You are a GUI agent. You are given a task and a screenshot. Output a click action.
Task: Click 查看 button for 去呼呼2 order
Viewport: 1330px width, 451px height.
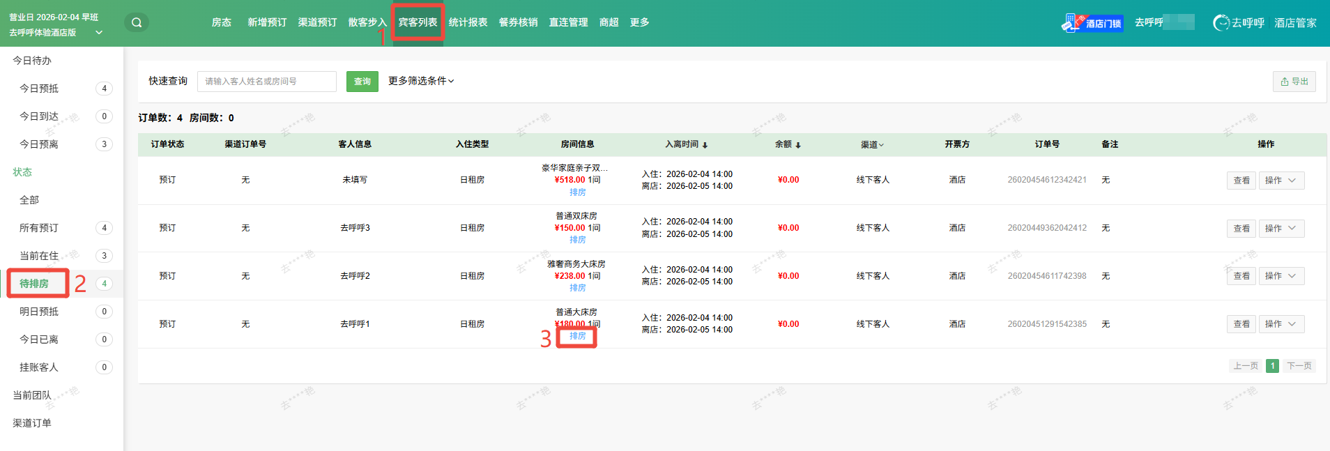pos(1241,276)
